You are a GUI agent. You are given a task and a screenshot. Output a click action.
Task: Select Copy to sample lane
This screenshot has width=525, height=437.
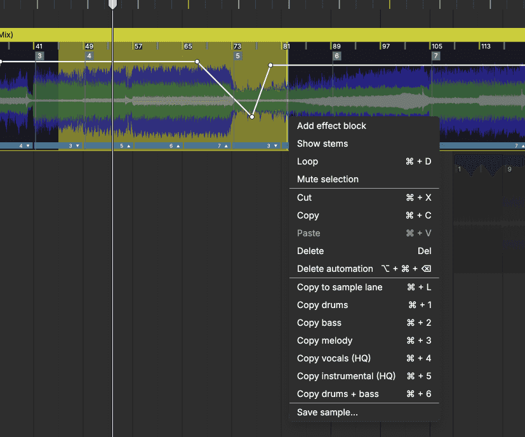click(x=340, y=287)
